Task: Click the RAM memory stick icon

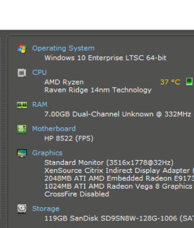Action: tap(22, 105)
